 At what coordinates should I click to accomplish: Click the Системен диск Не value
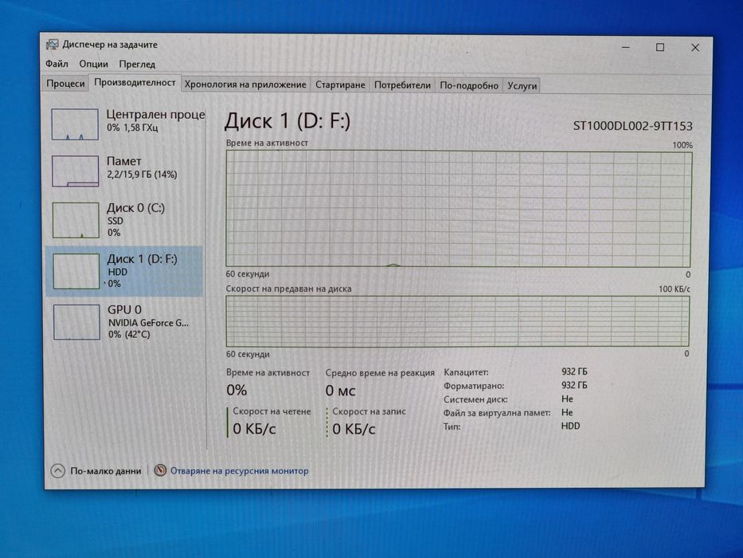coord(567,399)
